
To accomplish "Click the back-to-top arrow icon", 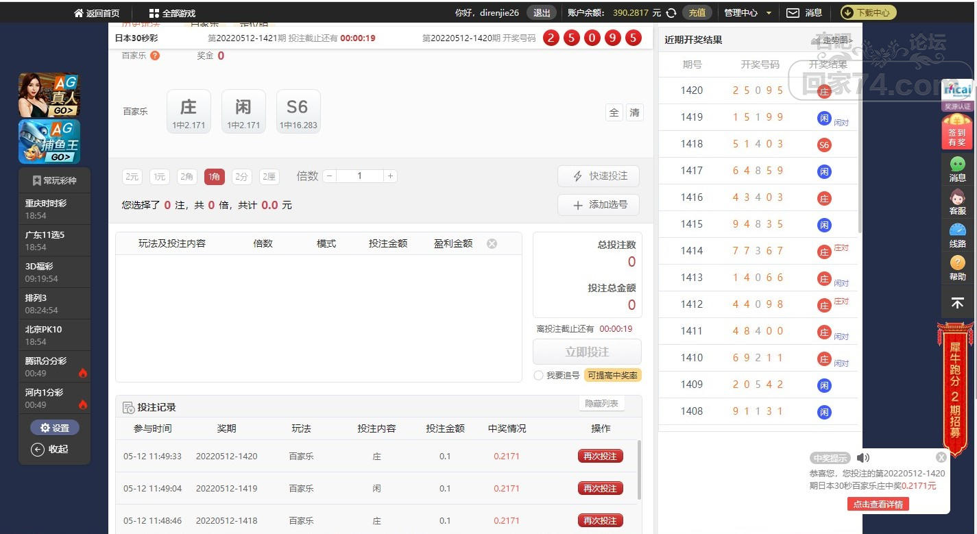I will [958, 302].
